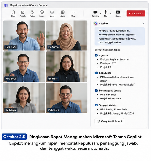Click the Bu Sinta name label

[53, 47]
